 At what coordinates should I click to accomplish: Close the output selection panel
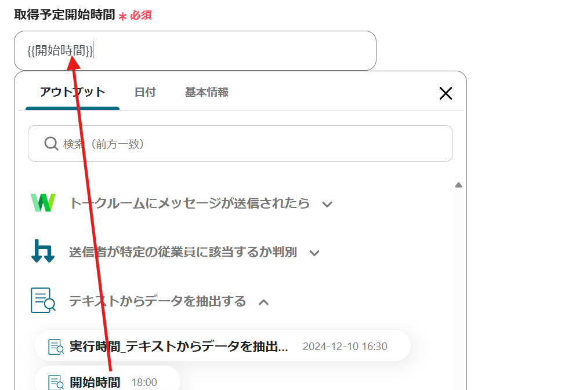446,93
